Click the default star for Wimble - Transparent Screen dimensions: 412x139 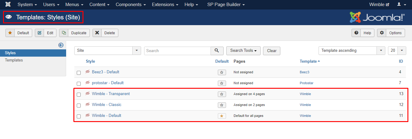[x=222, y=94]
